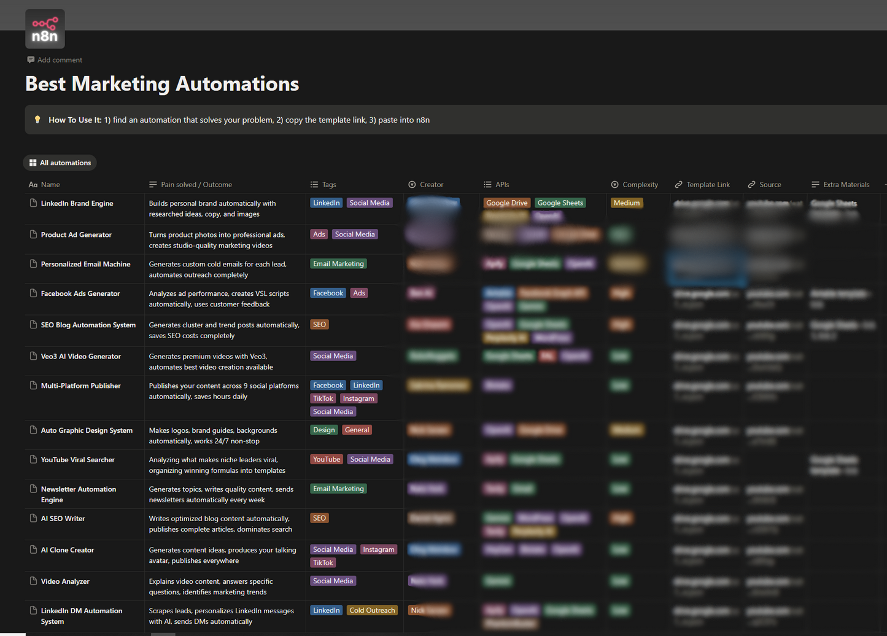887x636 pixels.
Task: Click the chain link icon in the Template Link header
Action: (x=678, y=184)
